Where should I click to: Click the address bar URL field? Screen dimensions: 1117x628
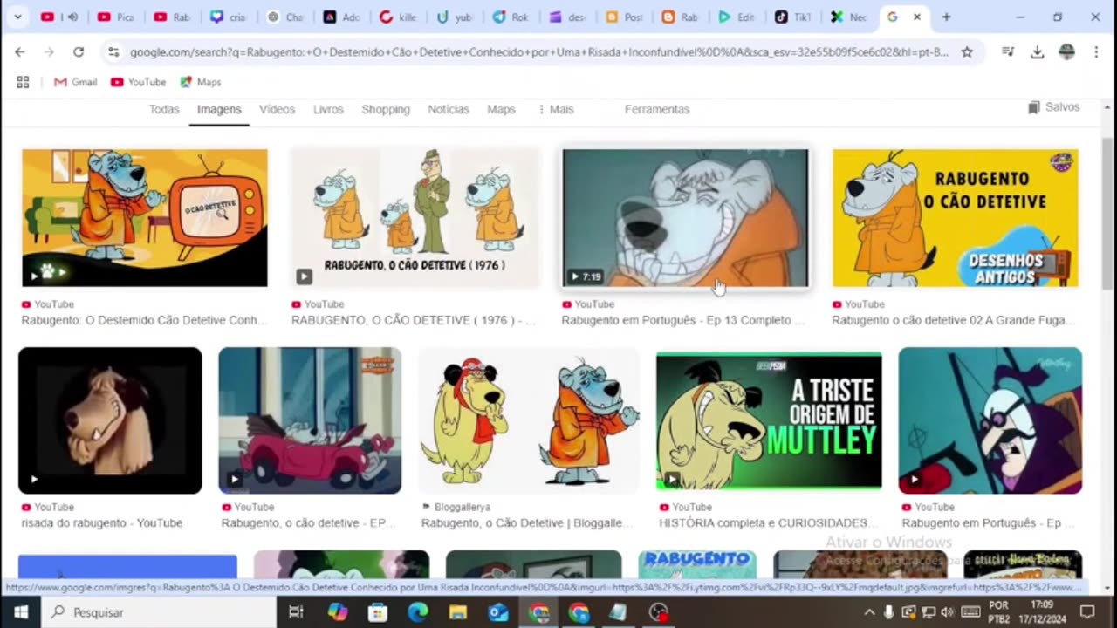pos(538,52)
